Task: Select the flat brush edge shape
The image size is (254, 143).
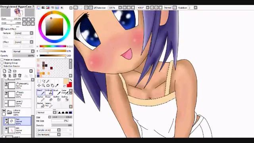Action: click(x=71, y=112)
